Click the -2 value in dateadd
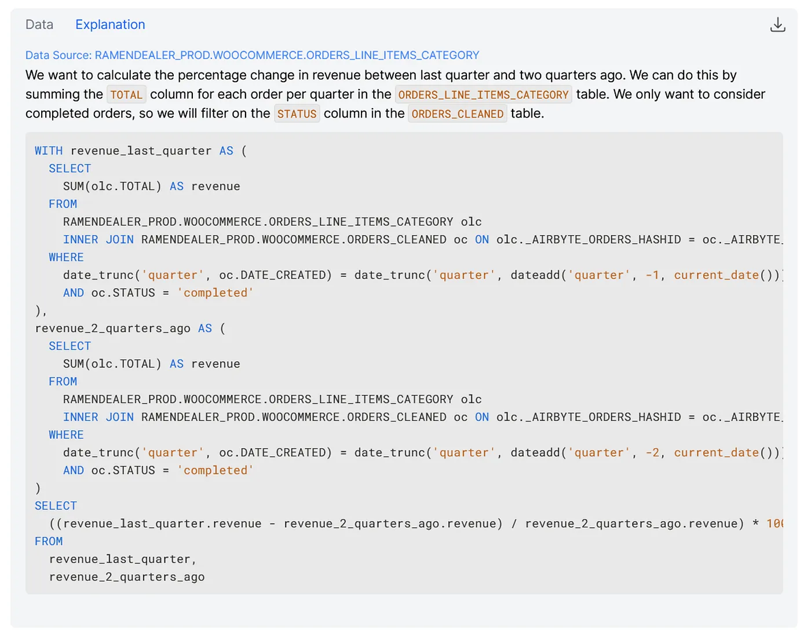This screenshot has width=811, height=638. coord(652,453)
